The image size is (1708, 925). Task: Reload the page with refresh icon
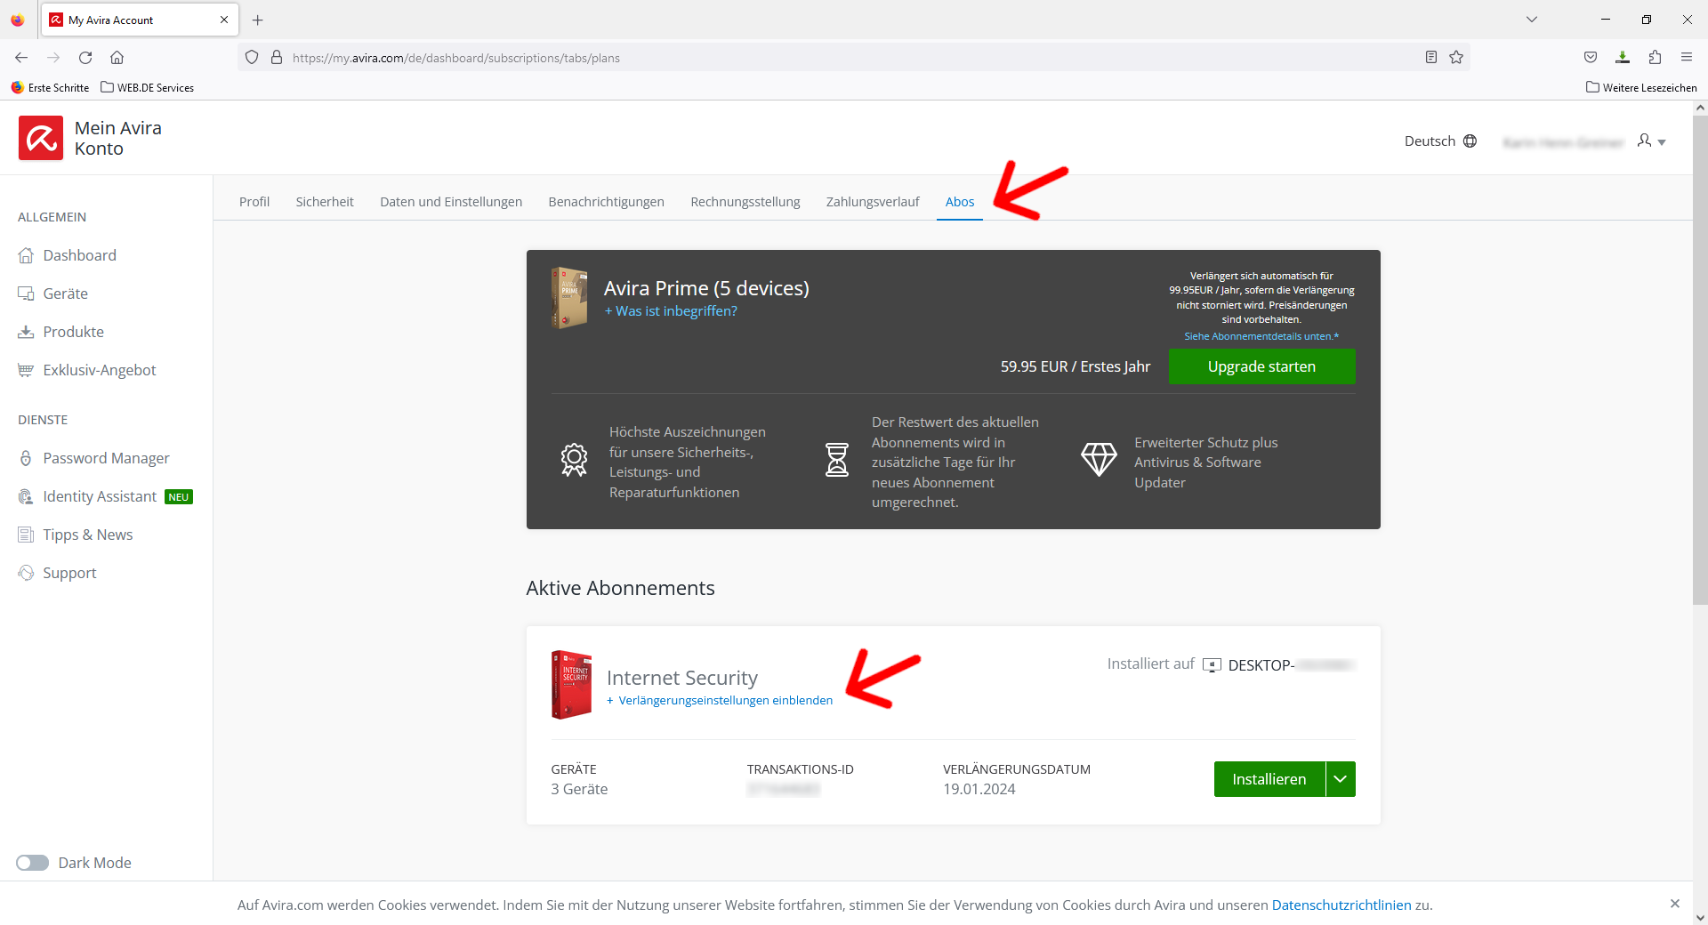point(85,58)
